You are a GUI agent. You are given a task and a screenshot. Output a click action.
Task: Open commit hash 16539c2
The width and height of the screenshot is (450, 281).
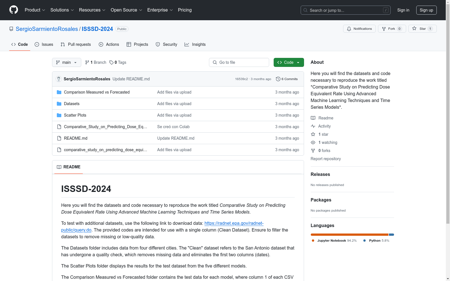click(241, 79)
